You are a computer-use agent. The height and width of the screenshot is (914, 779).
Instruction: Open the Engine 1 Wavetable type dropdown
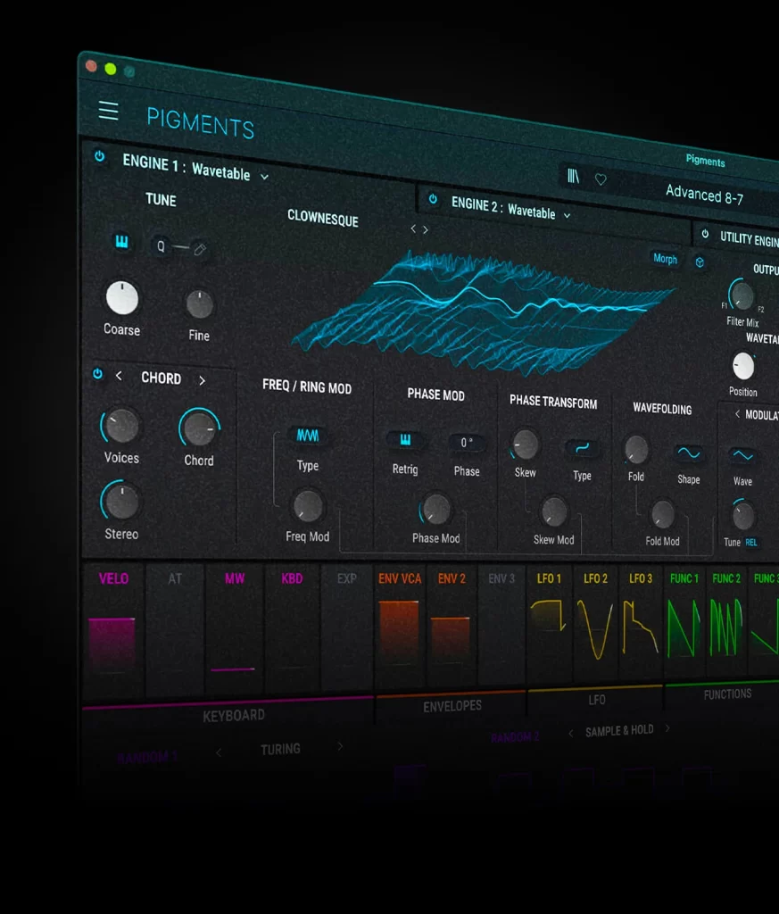(263, 175)
